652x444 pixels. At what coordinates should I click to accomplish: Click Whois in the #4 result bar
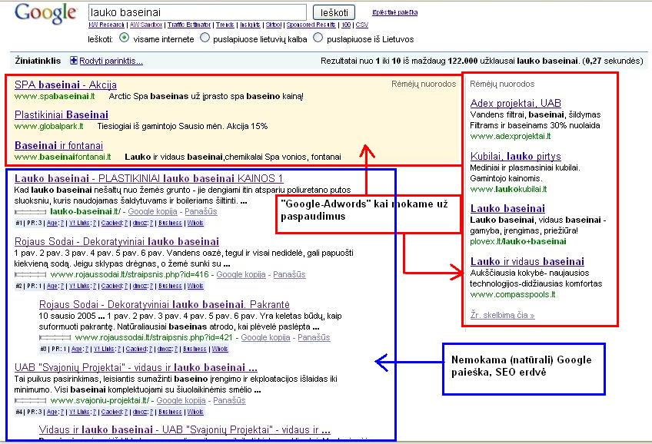click(x=195, y=412)
